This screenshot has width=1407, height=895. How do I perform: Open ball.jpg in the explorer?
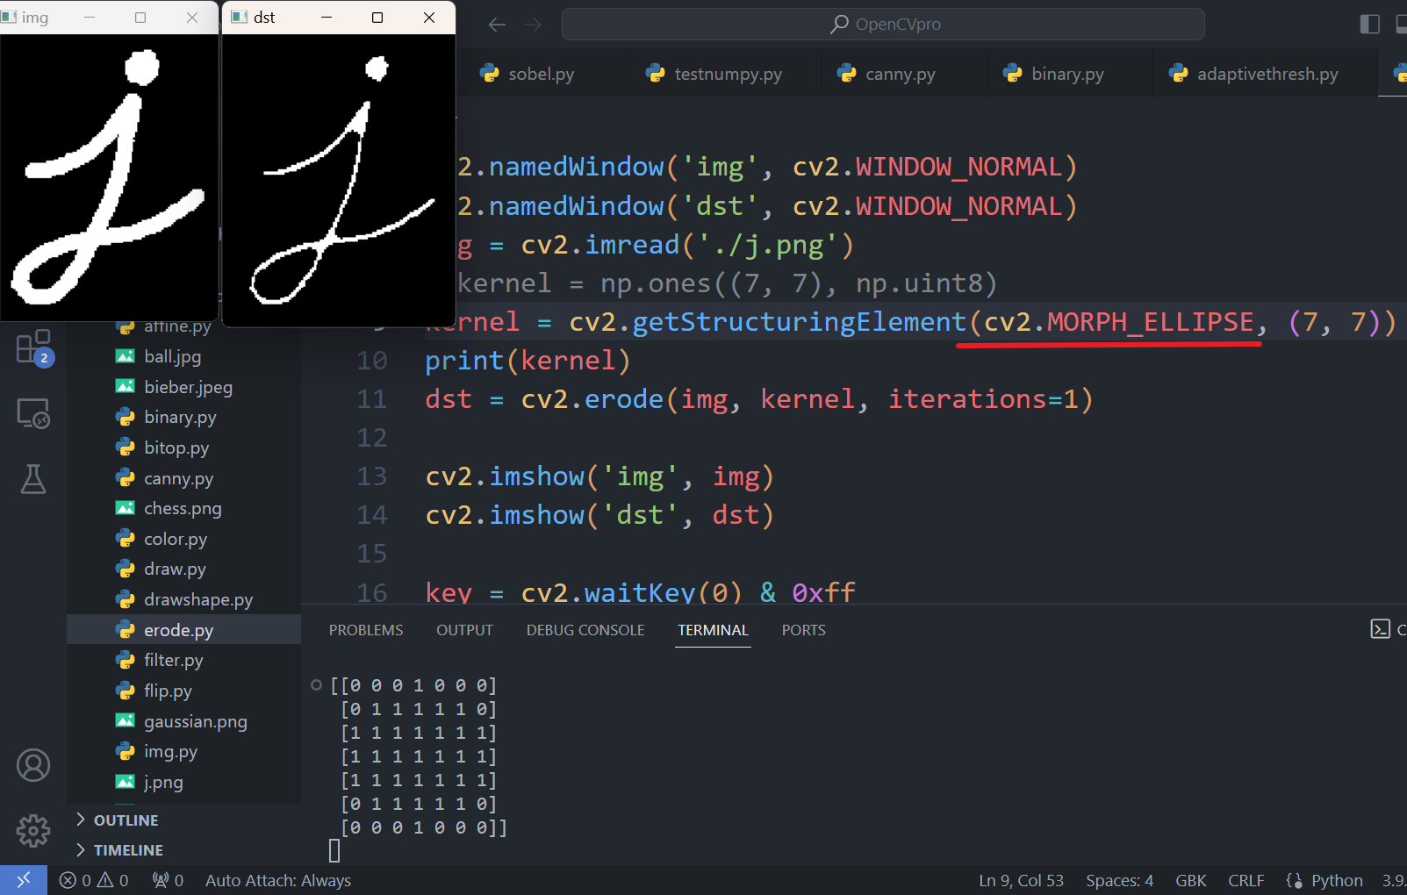point(184,356)
